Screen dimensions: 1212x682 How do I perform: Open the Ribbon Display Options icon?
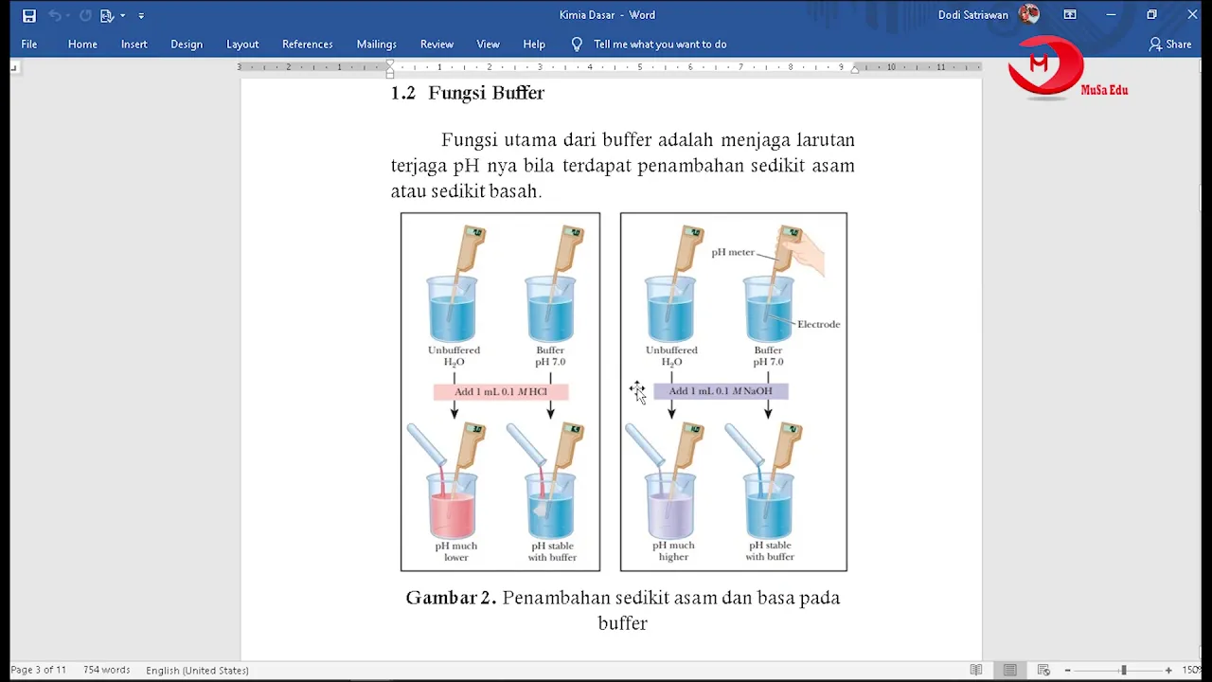pyautogui.click(x=1070, y=15)
